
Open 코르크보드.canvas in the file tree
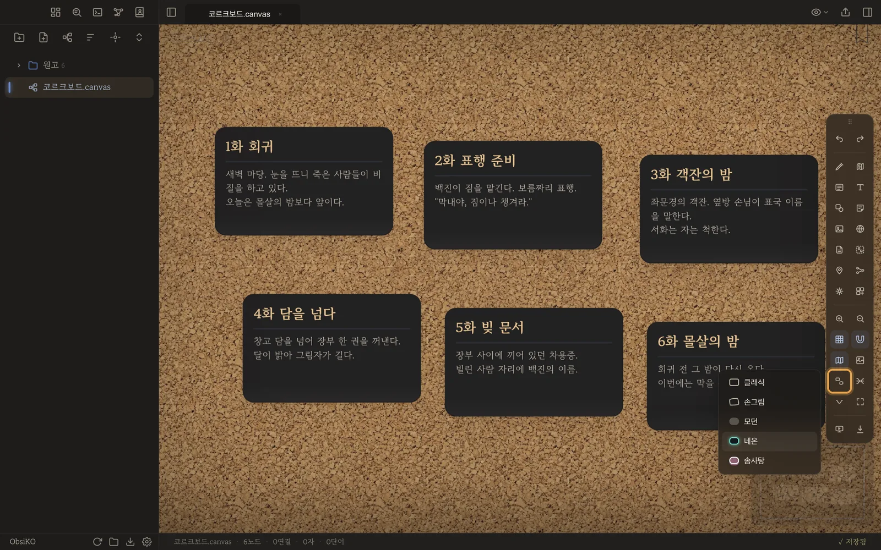coord(80,87)
